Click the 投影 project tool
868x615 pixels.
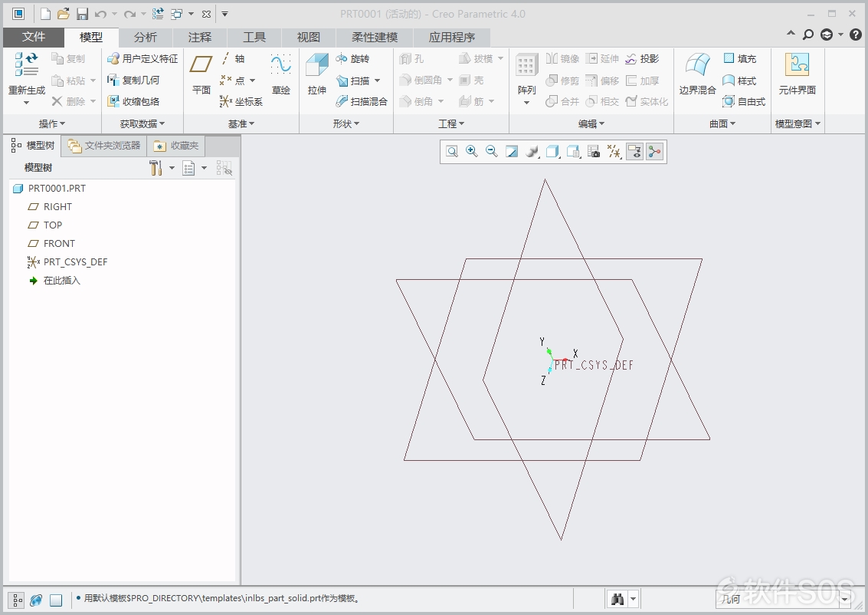[x=642, y=59]
